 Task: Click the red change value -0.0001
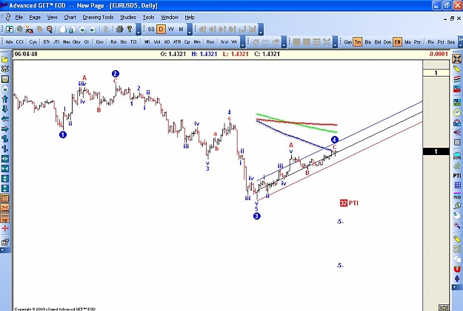439,54
